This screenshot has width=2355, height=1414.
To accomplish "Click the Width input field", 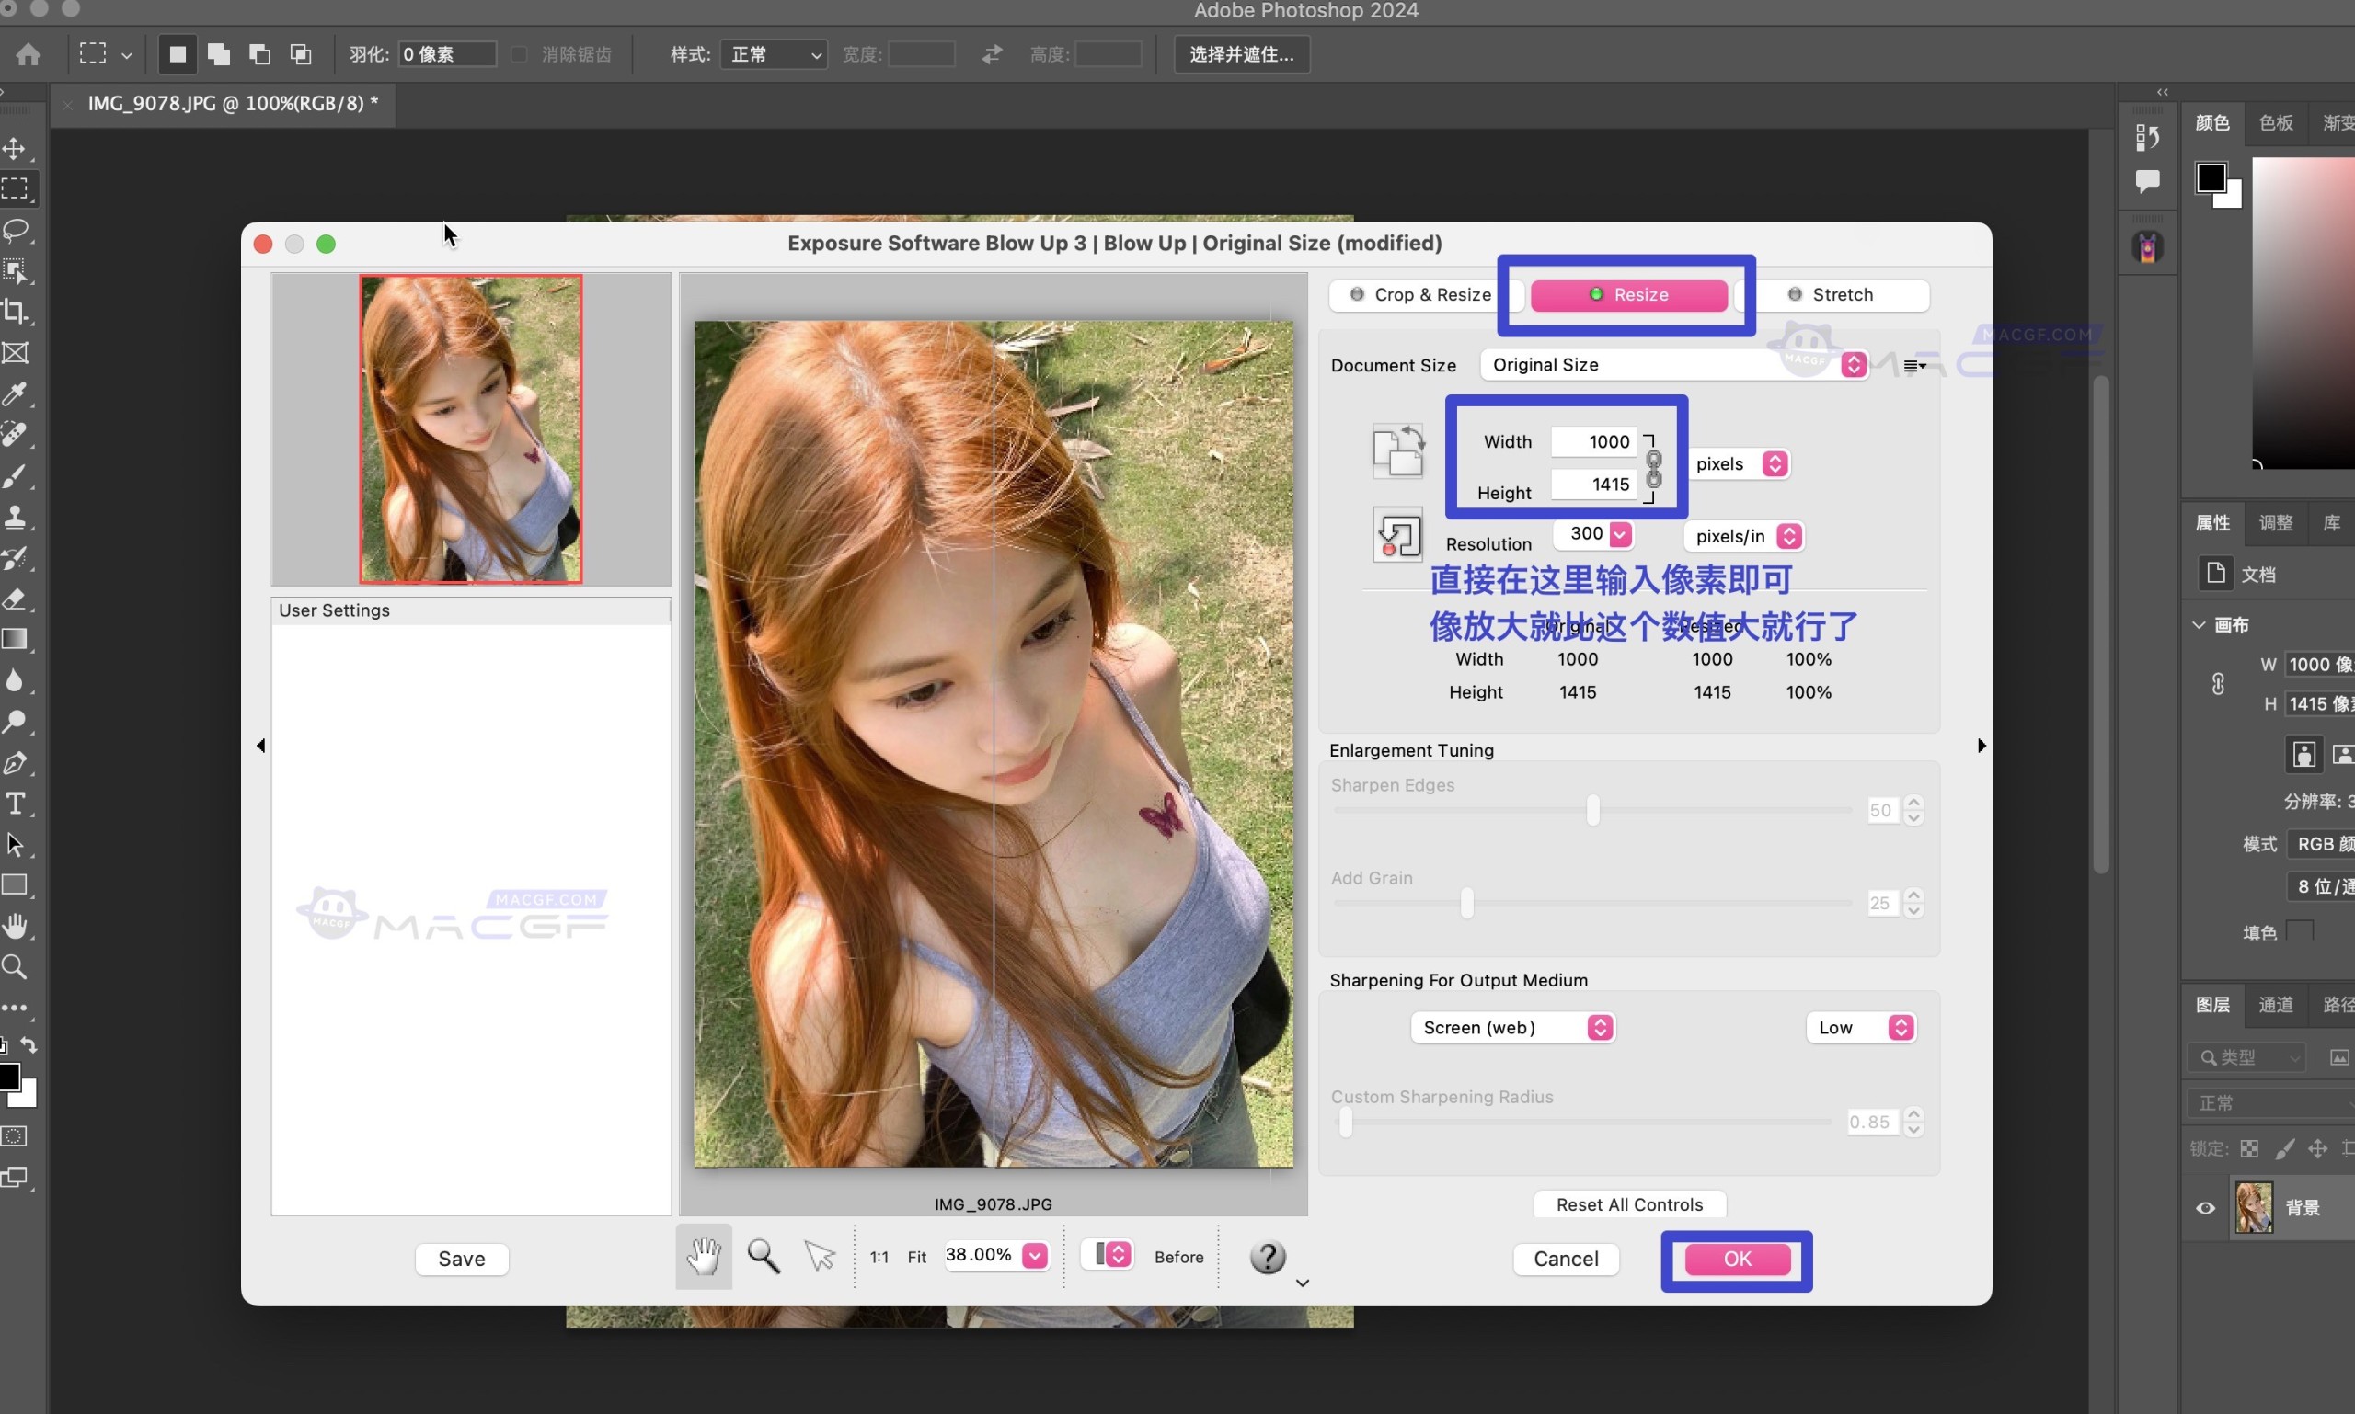I will pos(1592,442).
